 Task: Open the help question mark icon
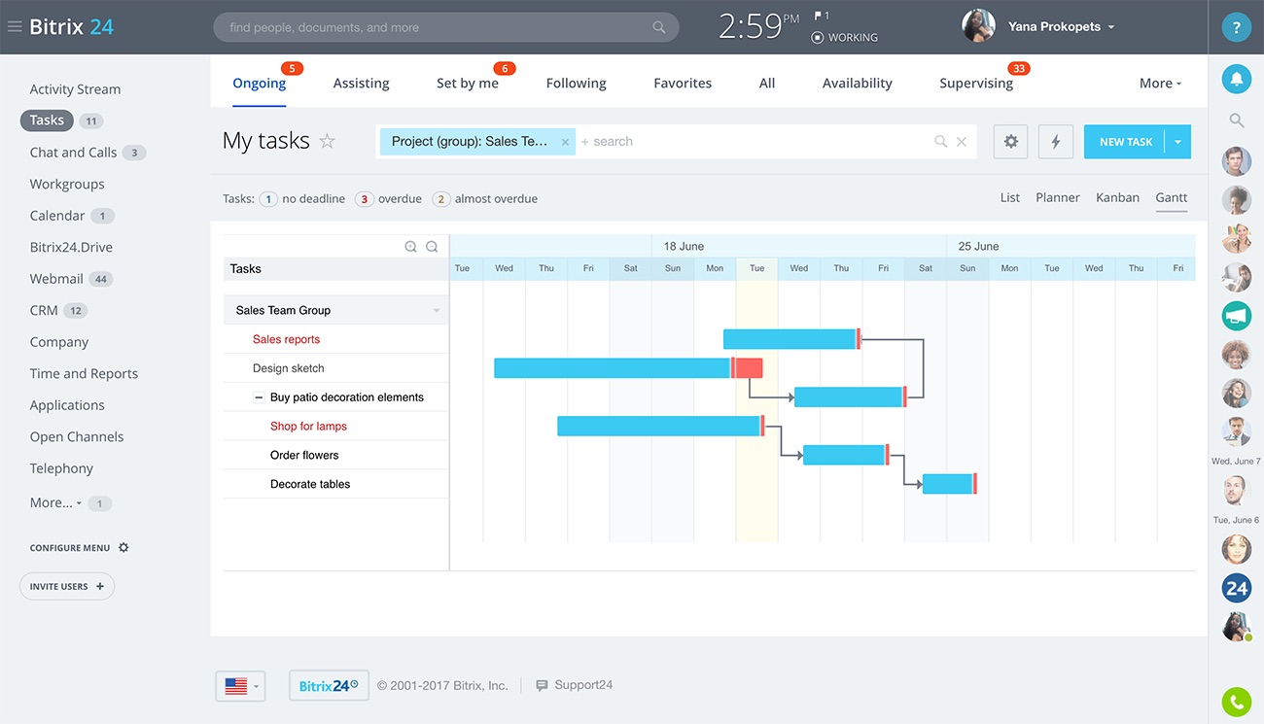[x=1236, y=27]
